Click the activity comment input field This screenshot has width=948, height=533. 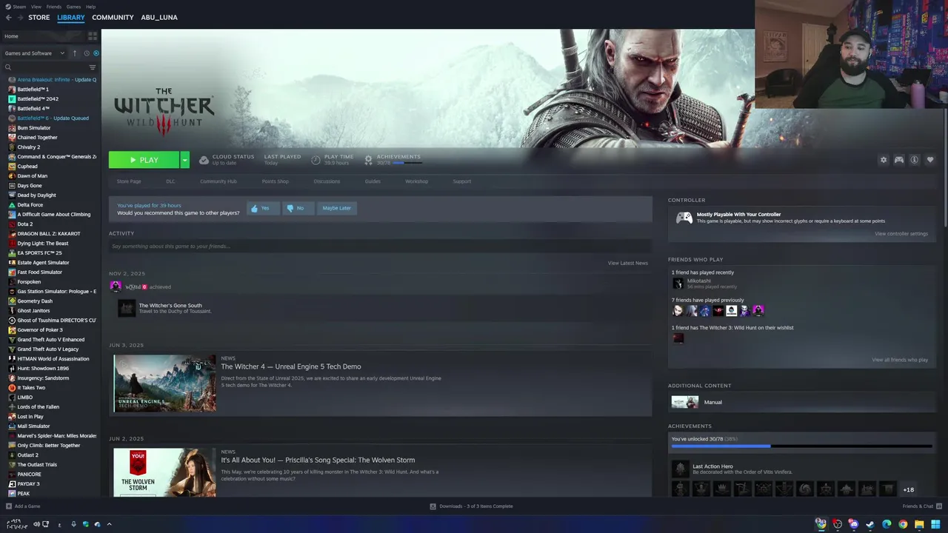[x=380, y=246]
